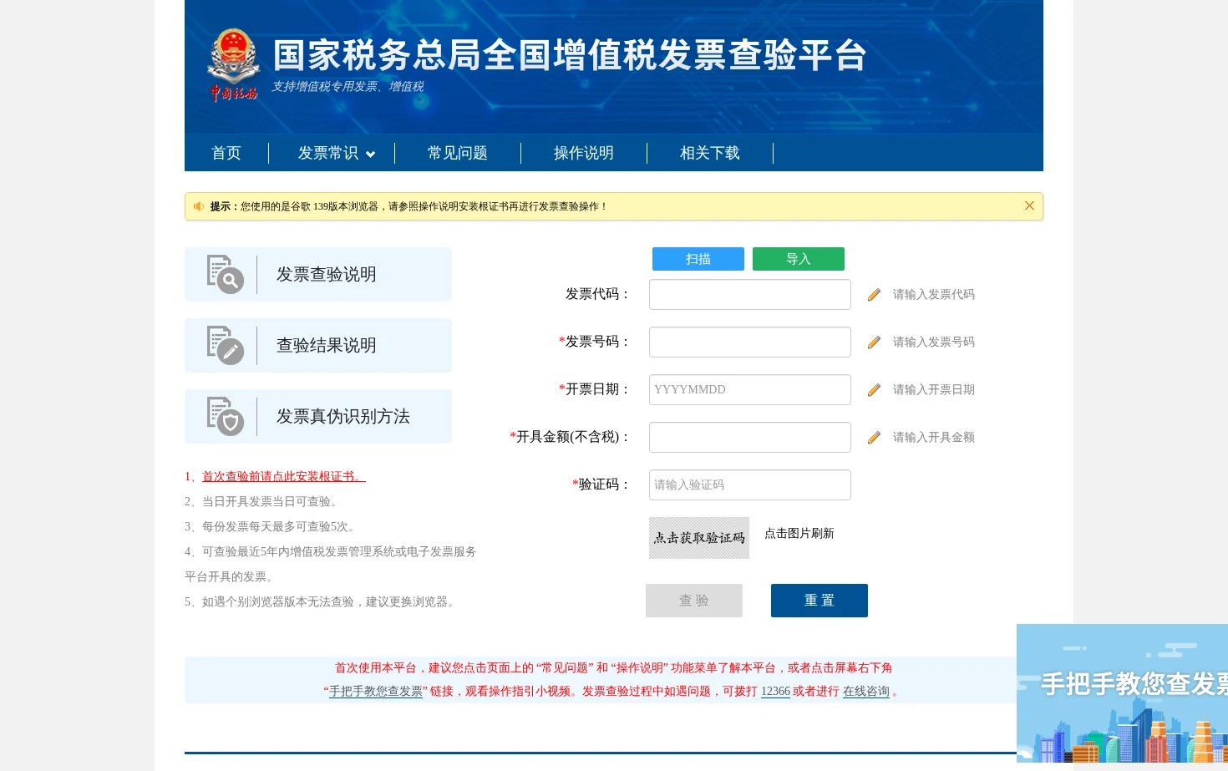Click the blue 扫描 button
Image resolution: width=1228 pixels, height=771 pixels.
pos(698,259)
